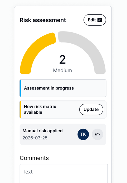Select the Manual risk applied card
127x183 pixels.
coord(63,134)
